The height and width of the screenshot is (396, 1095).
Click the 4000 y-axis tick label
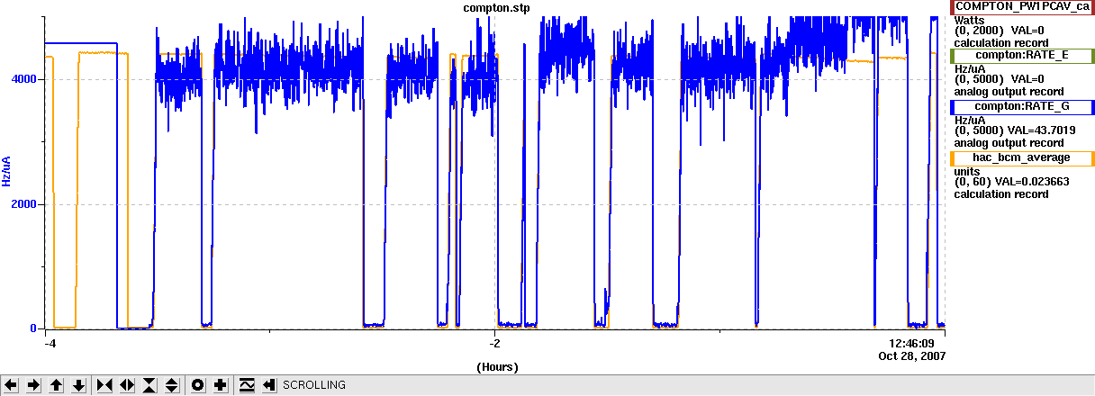click(x=25, y=79)
